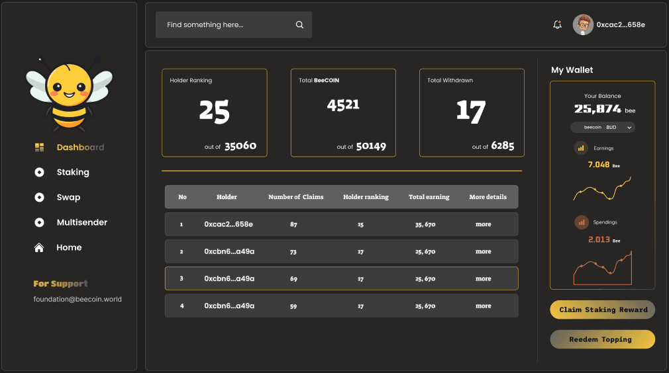
Task: Click the out of 6285 text
Action: click(493, 146)
